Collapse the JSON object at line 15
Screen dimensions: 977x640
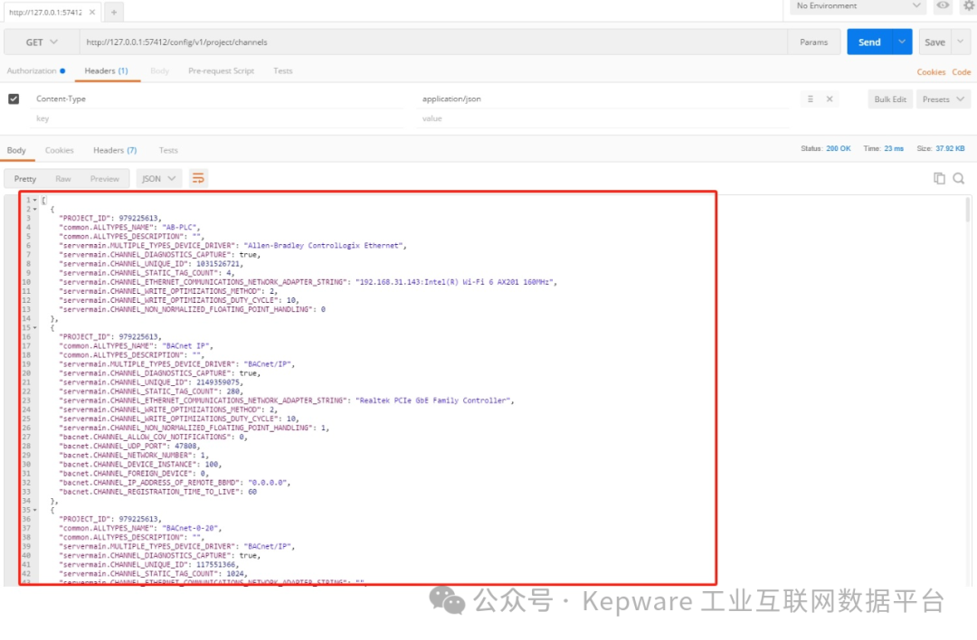[35, 327]
